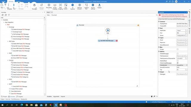The height and width of the screenshot is (107, 191).
Task: Toggle the Private checkbox
Action: pyautogui.click(x=178, y=49)
